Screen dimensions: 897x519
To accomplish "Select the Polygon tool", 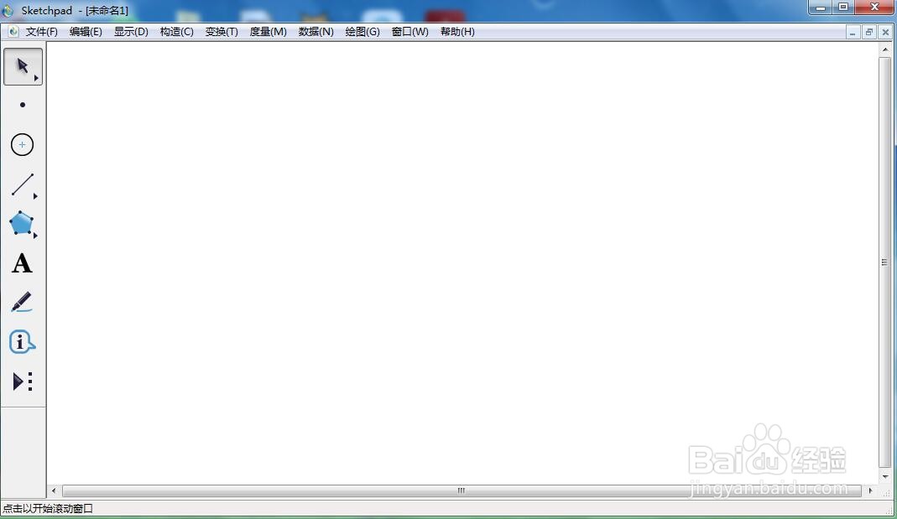I will [x=23, y=224].
